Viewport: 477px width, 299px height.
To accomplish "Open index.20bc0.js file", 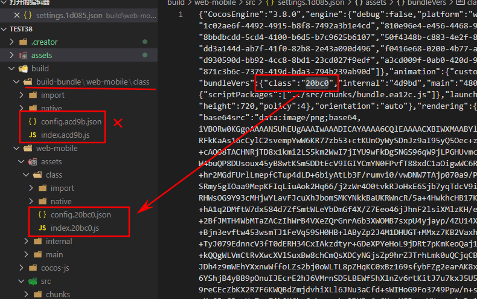I will point(75,228).
